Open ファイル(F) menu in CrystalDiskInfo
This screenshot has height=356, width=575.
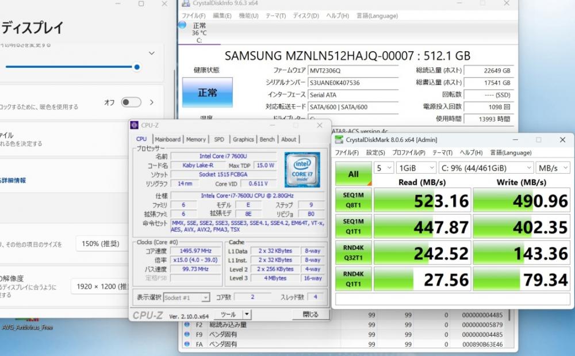(x=194, y=16)
